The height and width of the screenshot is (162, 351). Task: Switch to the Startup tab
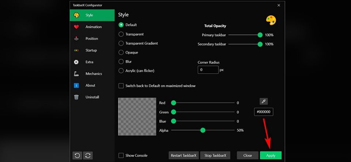[x=92, y=50]
